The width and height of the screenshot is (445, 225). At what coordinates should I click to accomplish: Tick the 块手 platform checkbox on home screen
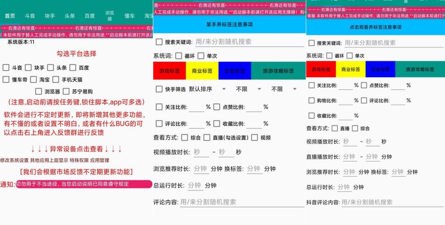pyautogui.click(x=28, y=68)
